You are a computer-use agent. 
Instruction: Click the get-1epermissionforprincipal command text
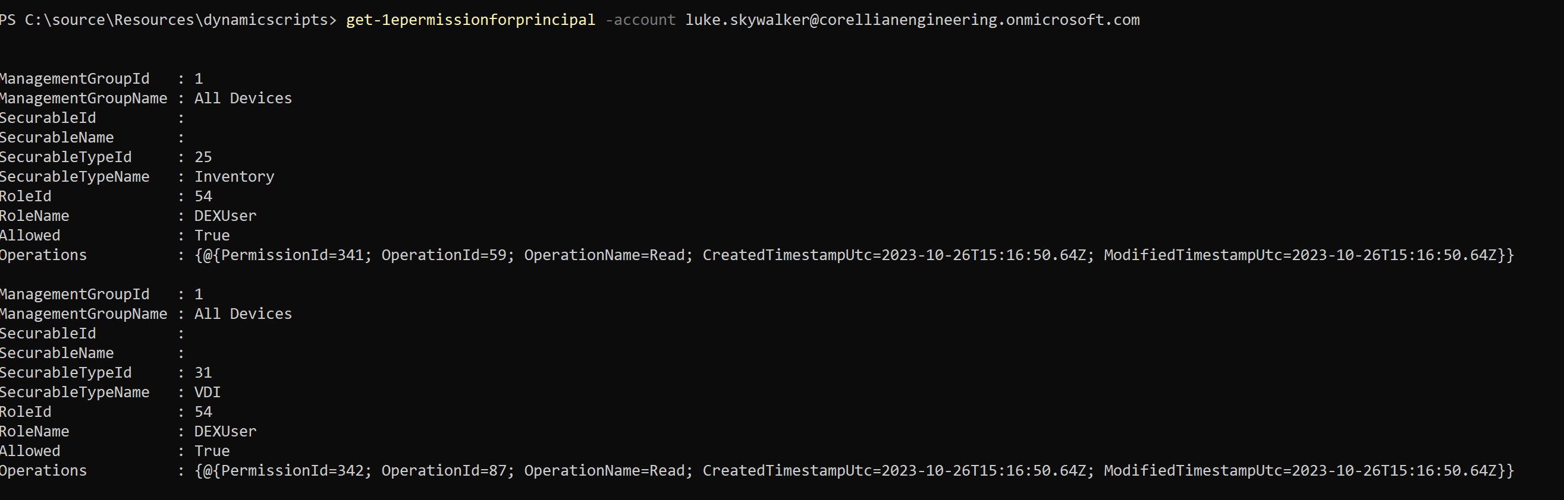click(470, 20)
